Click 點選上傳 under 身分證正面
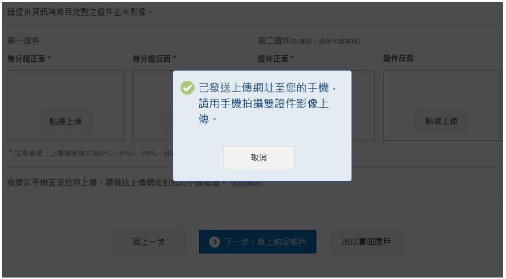The image size is (506, 279). pos(66,122)
